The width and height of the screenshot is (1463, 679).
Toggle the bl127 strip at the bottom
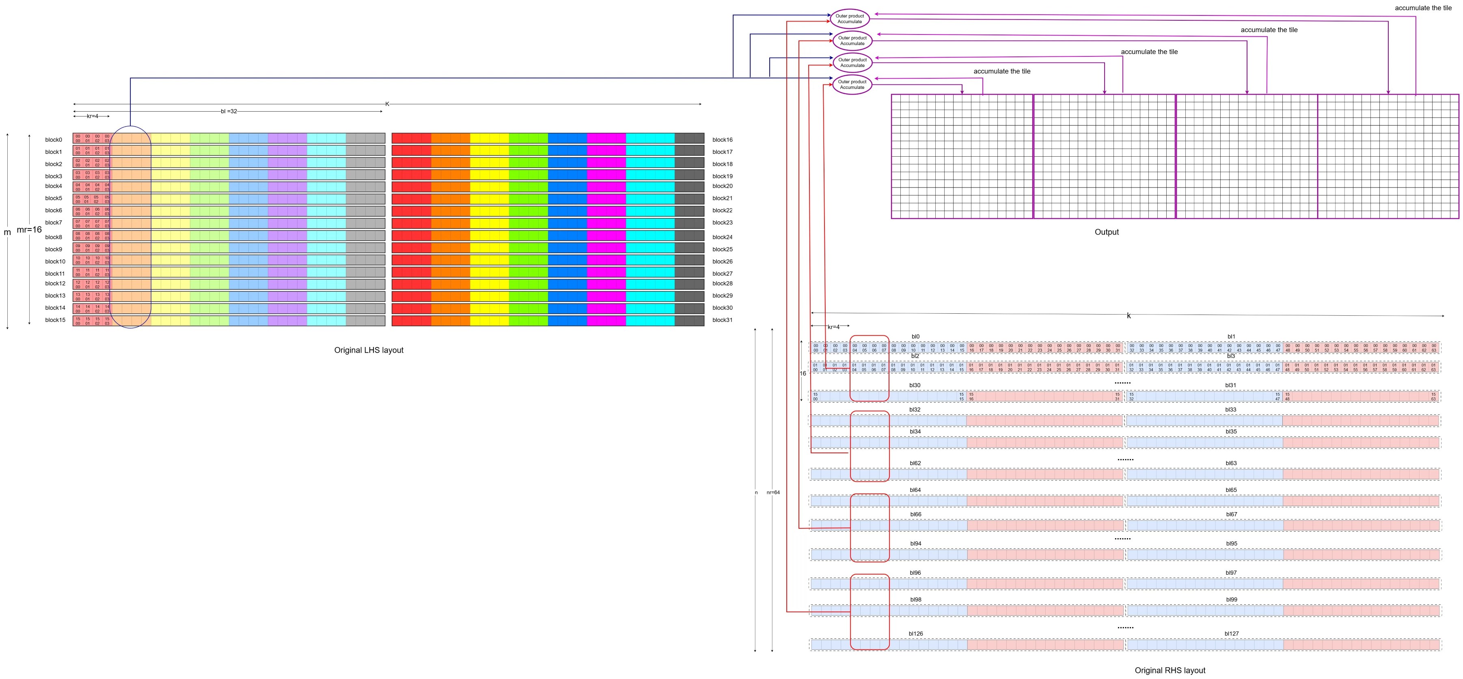pos(1249,645)
